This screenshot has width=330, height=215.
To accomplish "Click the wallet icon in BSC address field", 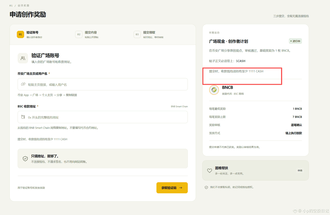I will pos(23,117).
